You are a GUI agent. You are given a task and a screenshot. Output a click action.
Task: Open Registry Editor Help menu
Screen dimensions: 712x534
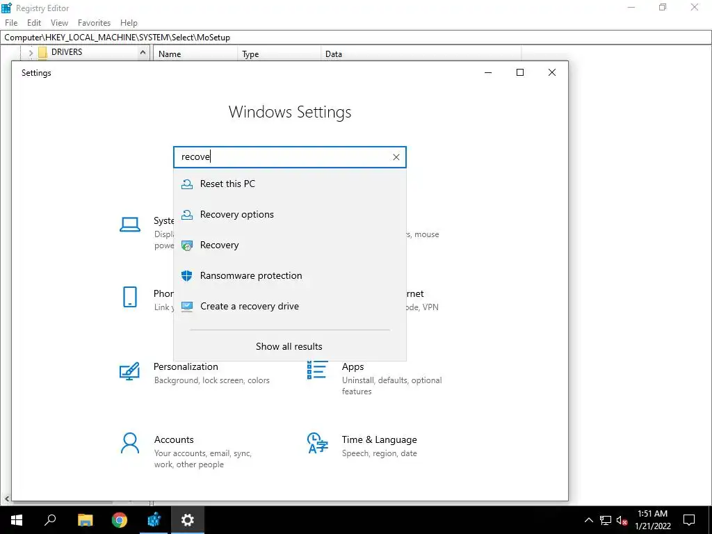(x=129, y=23)
